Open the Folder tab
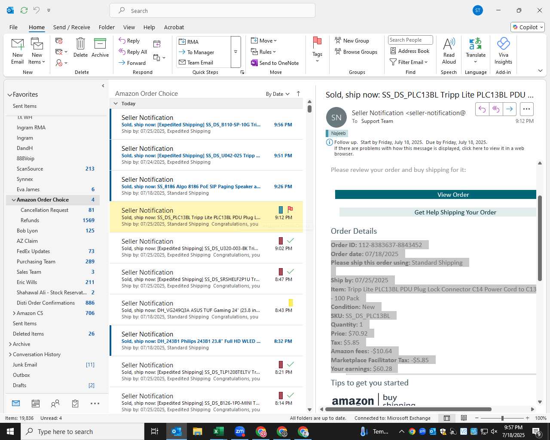This screenshot has width=550, height=440. point(107,27)
